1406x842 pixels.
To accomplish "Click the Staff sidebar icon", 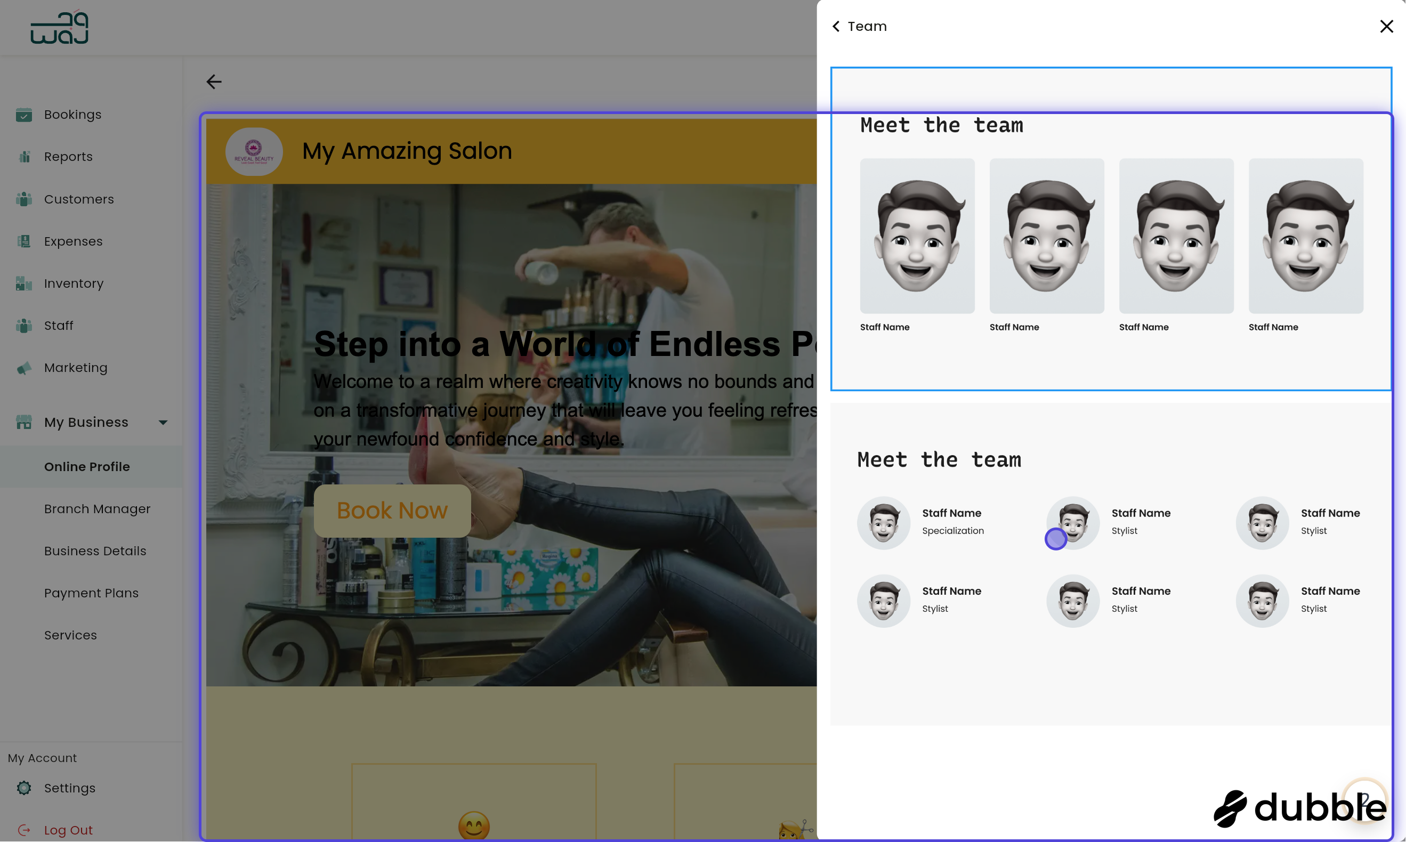I will (x=24, y=325).
